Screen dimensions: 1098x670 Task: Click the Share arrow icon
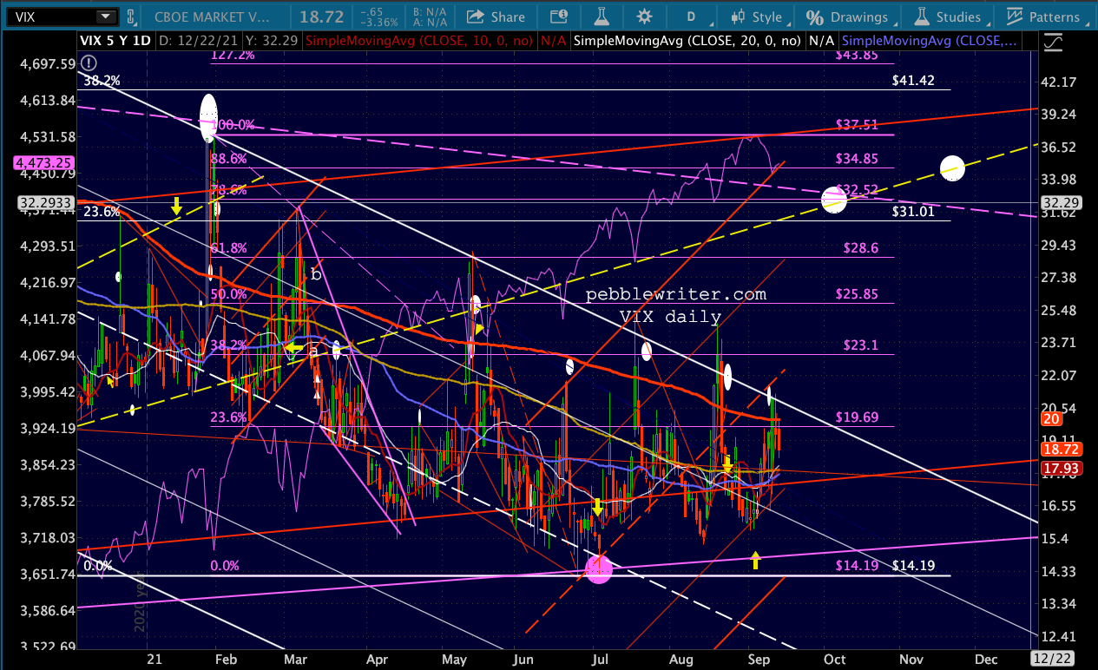tap(476, 16)
